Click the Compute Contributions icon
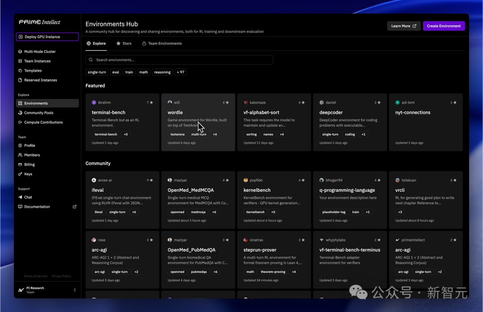This screenshot has height=312, width=483. [20, 122]
